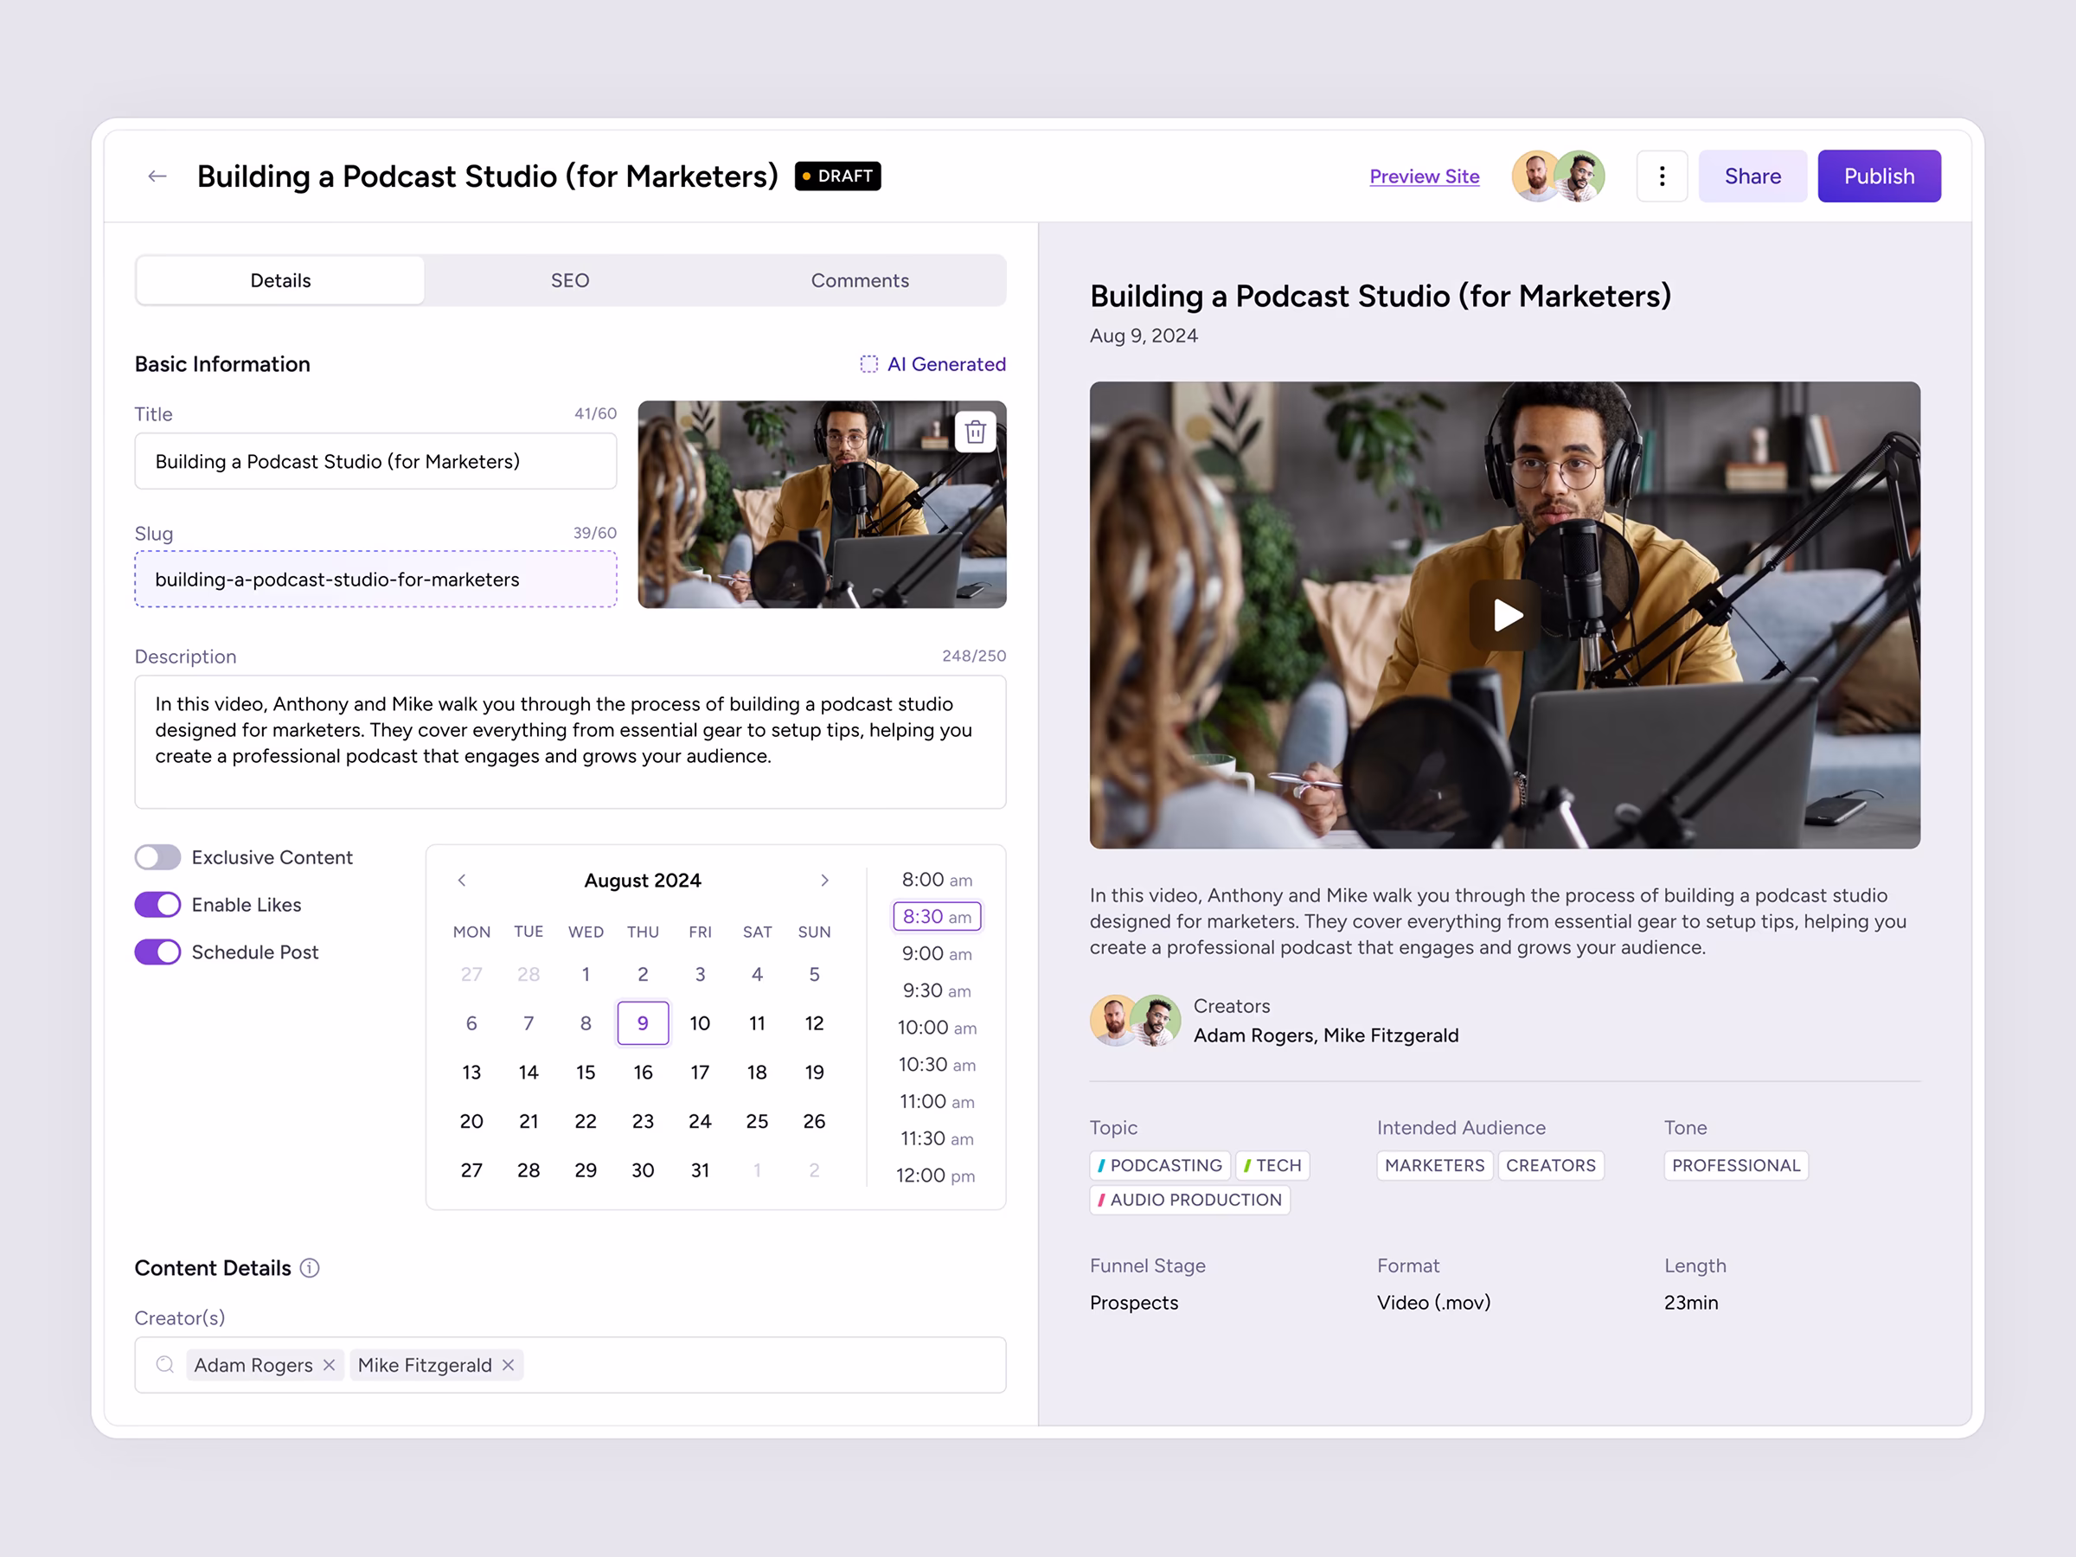Choose the 12:00 pm time slot

point(937,1176)
